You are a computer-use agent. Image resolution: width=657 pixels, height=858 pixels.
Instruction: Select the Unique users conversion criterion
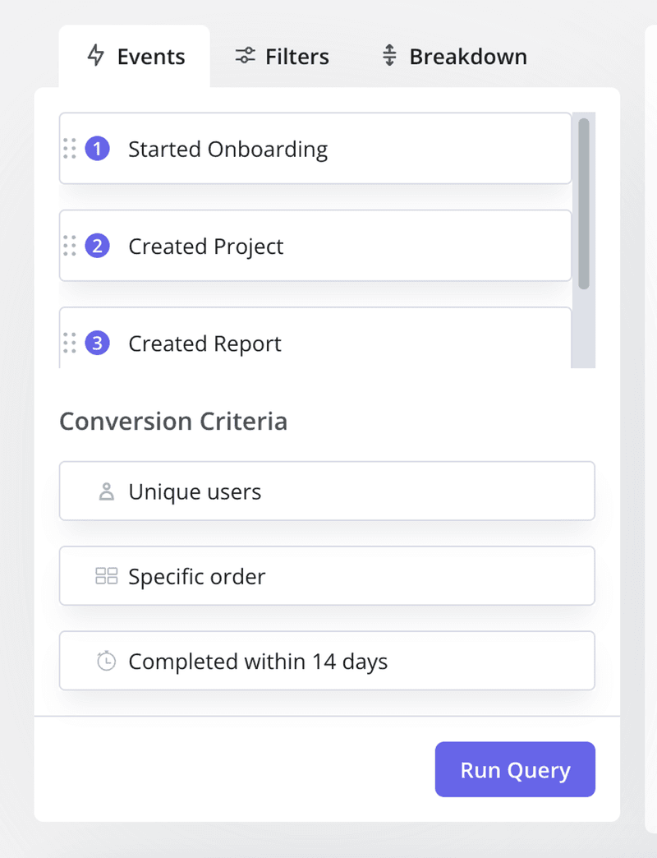coord(327,491)
